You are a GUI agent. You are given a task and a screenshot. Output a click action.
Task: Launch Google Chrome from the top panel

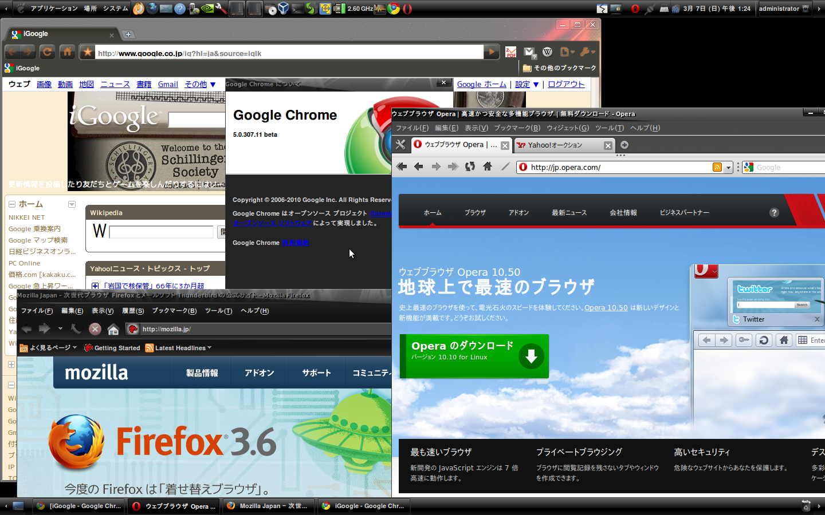[394, 9]
